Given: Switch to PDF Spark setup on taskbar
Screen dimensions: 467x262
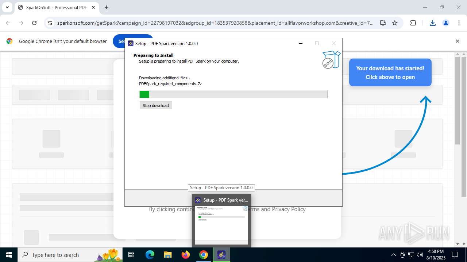Looking at the screenshot, I should point(221,255).
